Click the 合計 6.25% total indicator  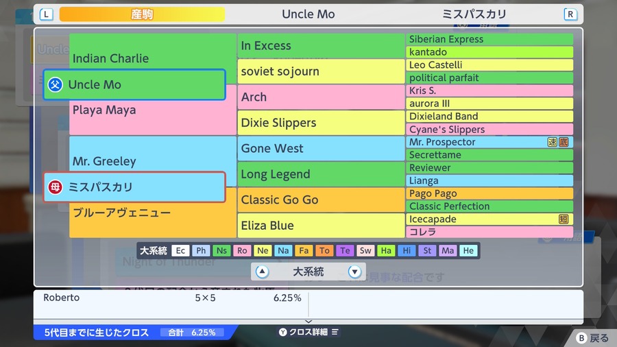[192, 333]
